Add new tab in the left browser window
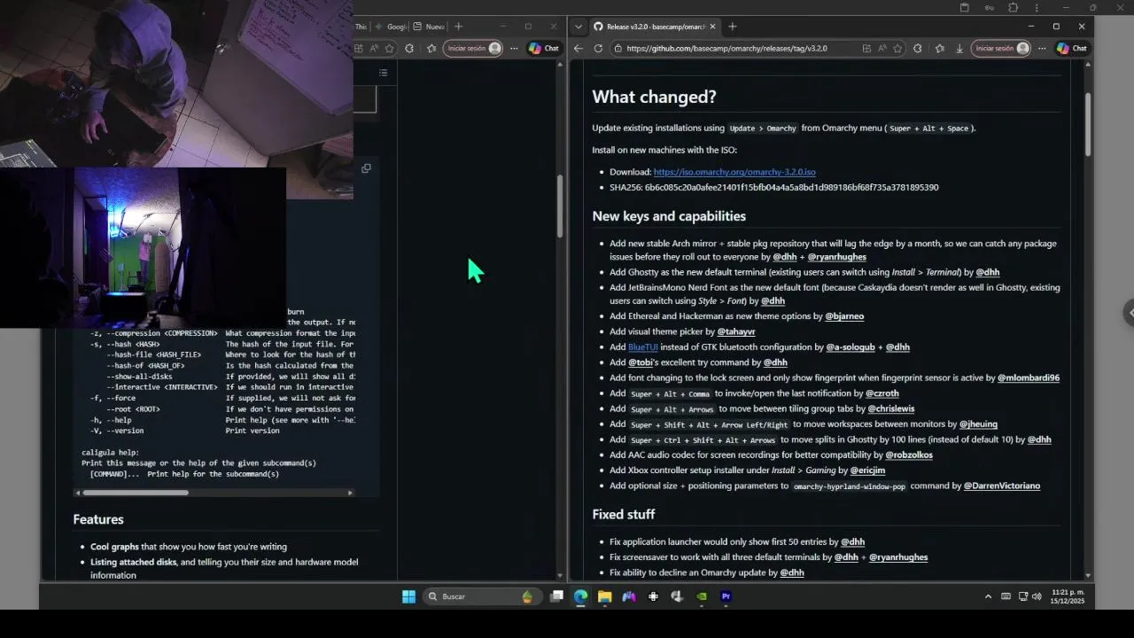This screenshot has width=1134, height=638. pyautogui.click(x=458, y=27)
